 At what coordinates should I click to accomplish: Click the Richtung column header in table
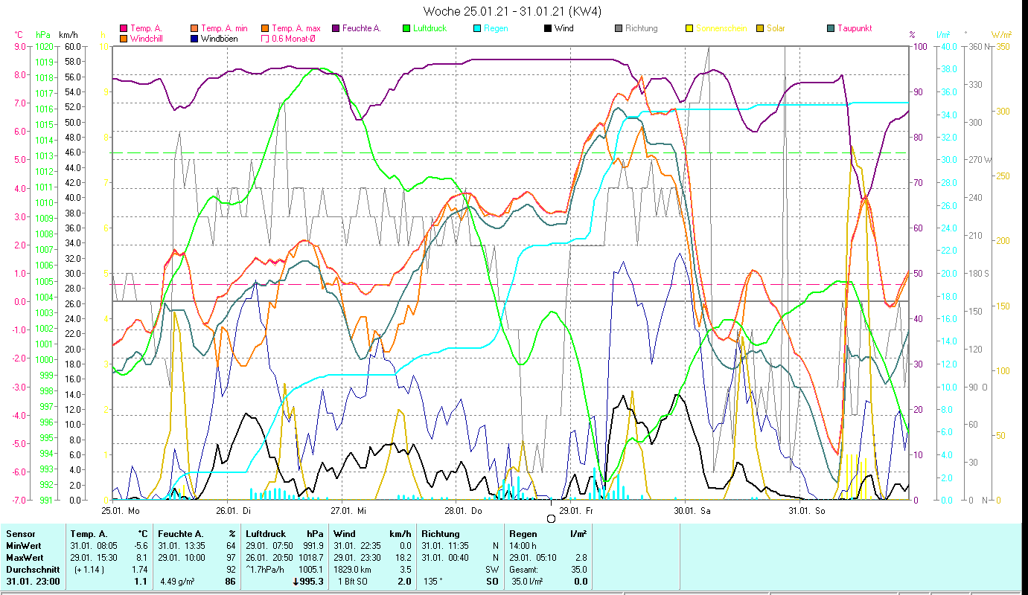(x=441, y=534)
